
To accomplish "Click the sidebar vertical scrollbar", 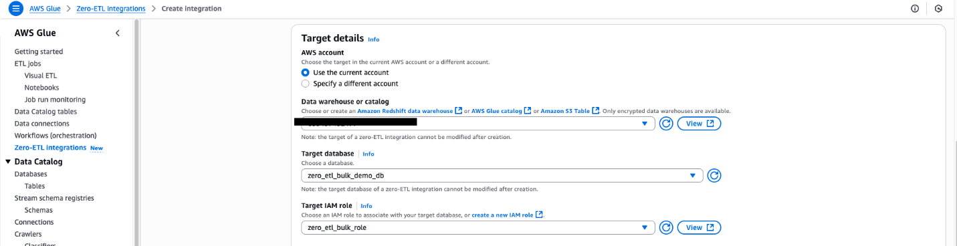I will tap(137, 132).
